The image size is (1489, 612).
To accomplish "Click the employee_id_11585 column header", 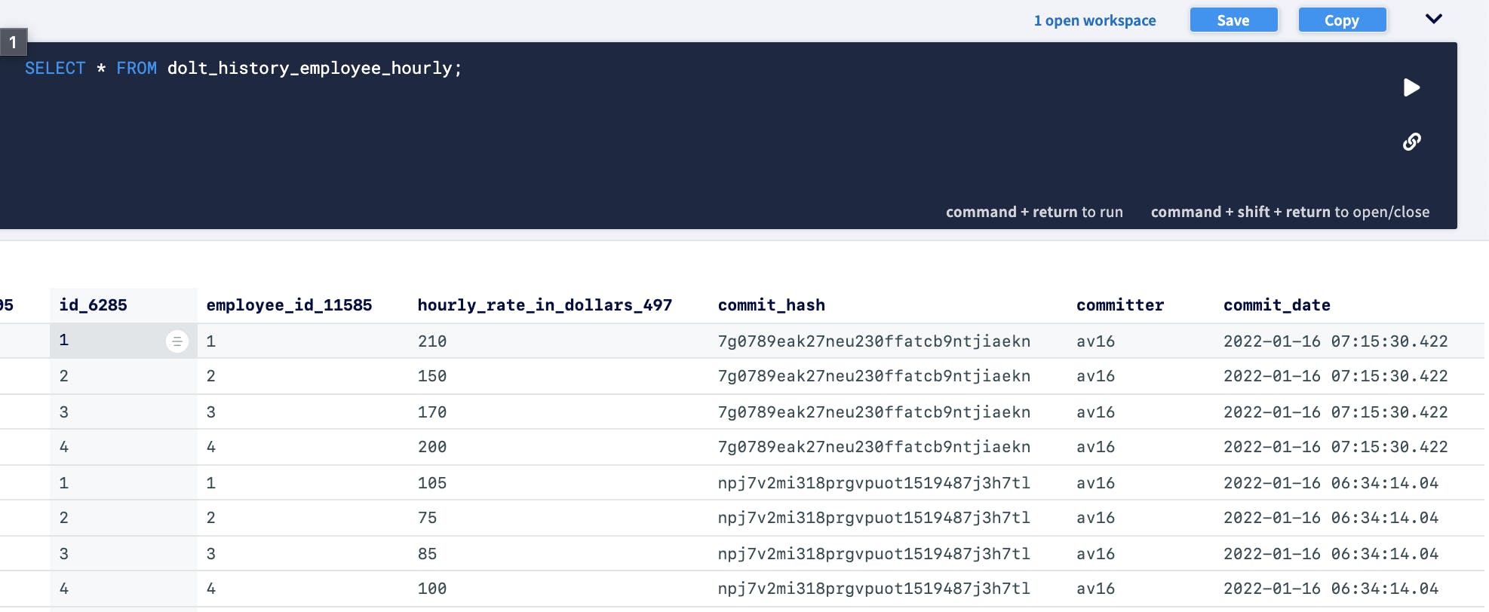I will (x=289, y=305).
